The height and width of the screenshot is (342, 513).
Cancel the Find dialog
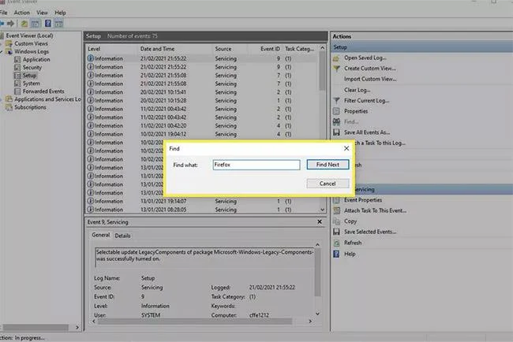click(x=328, y=184)
